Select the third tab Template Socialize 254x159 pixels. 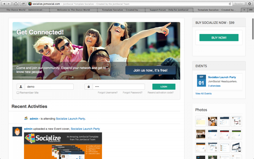121,10
